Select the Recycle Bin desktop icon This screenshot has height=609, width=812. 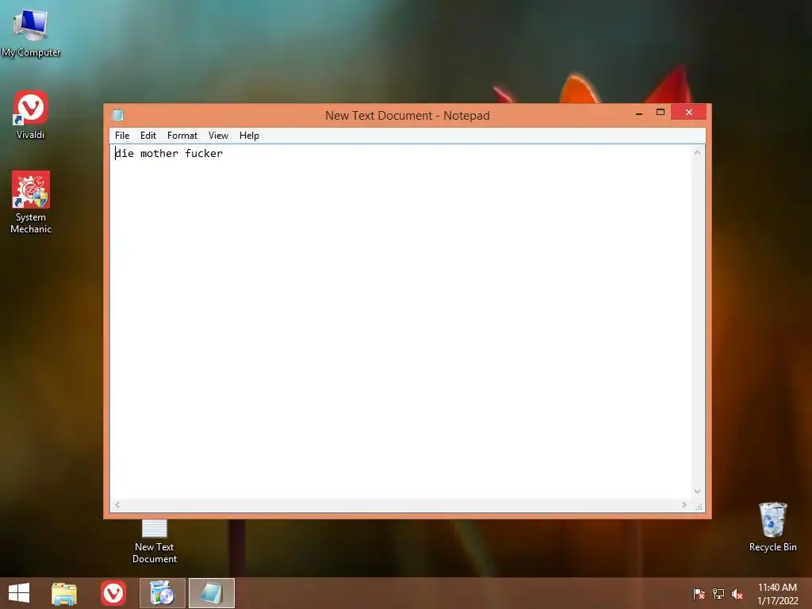772,527
